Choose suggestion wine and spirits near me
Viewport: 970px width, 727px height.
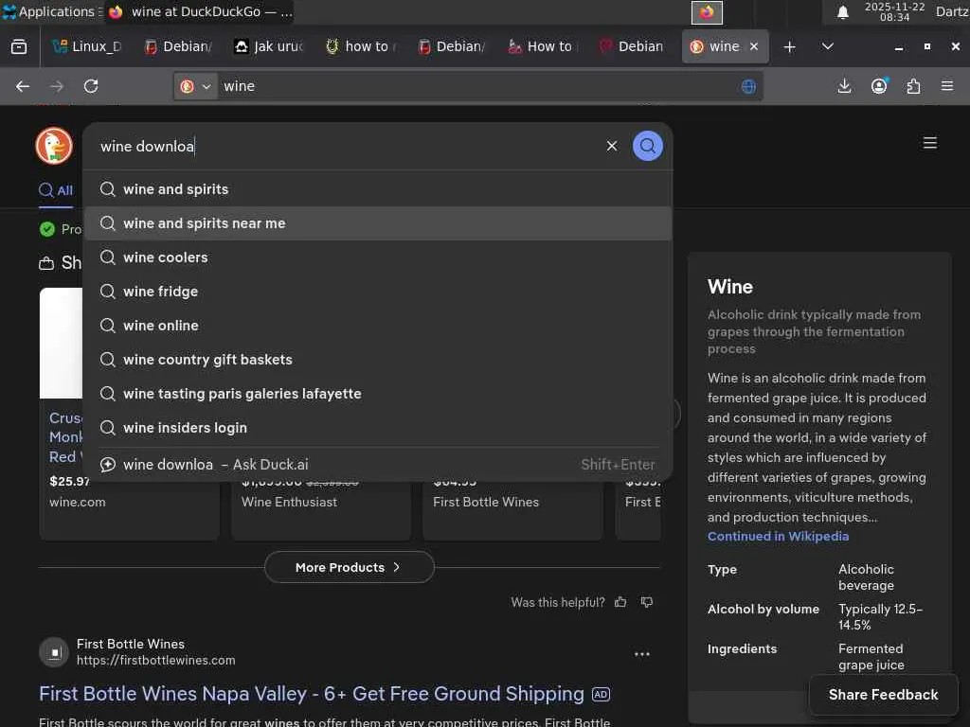(378, 223)
